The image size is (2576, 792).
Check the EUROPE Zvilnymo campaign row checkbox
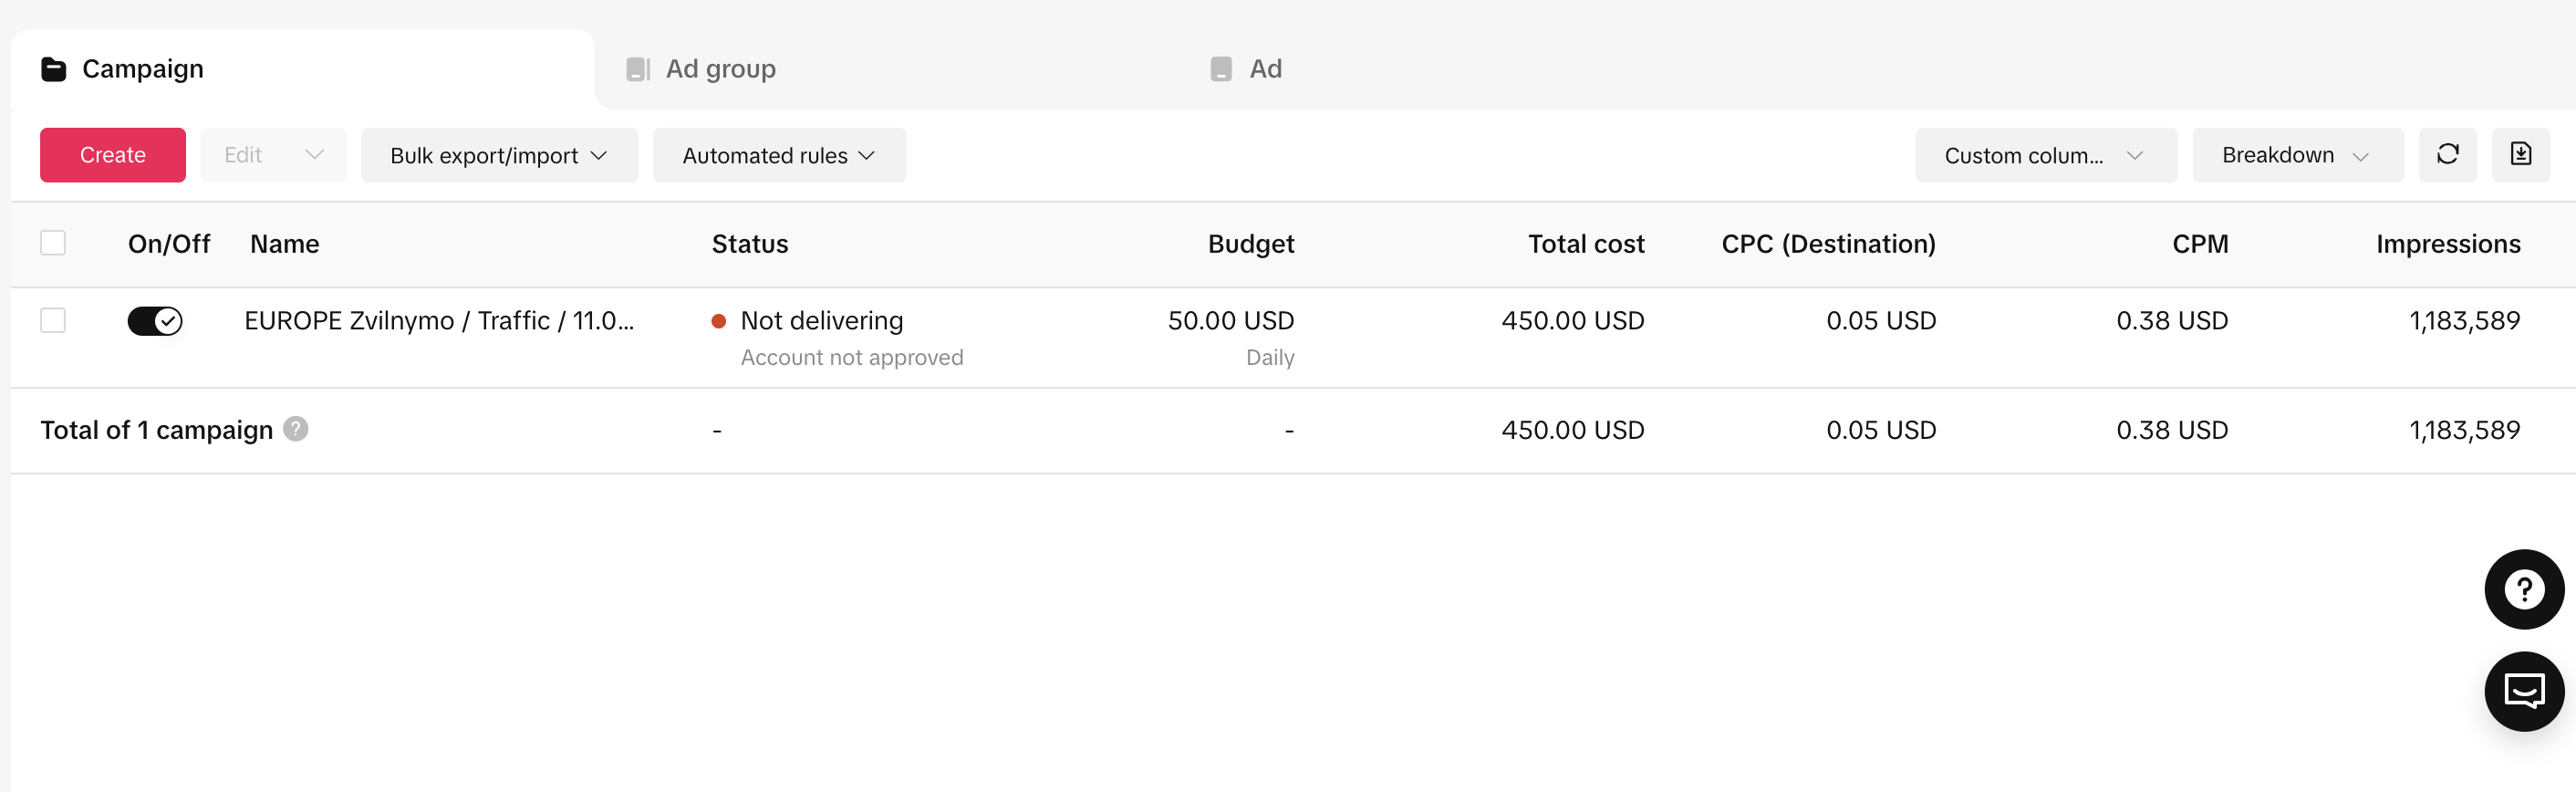(x=53, y=320)
